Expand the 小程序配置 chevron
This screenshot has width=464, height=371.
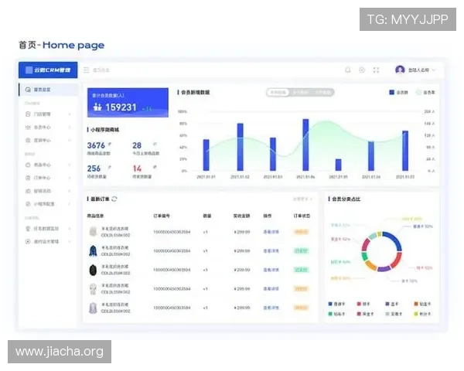coord(70,204)
